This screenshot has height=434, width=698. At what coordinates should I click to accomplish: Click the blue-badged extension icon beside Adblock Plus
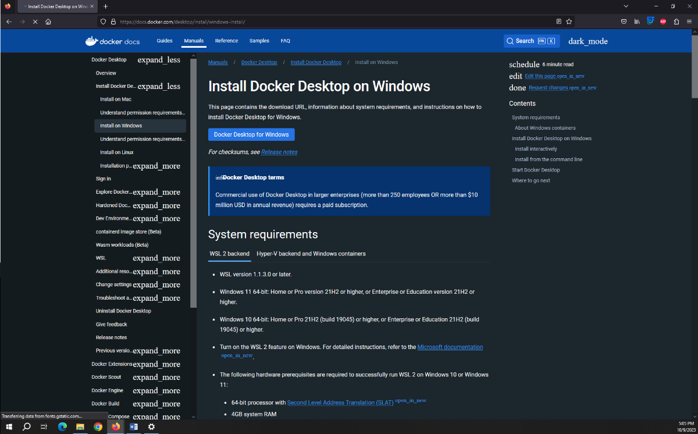[650, 21]
